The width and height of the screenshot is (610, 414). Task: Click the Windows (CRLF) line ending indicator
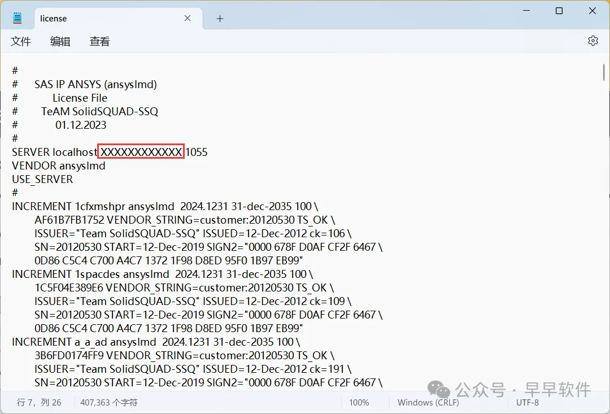pos(428,402)
